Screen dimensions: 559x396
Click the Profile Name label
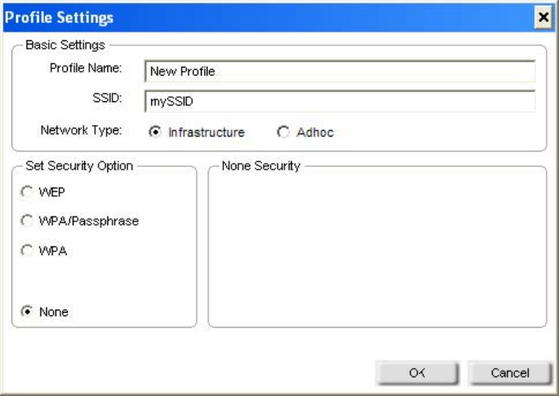pos(85,68)
